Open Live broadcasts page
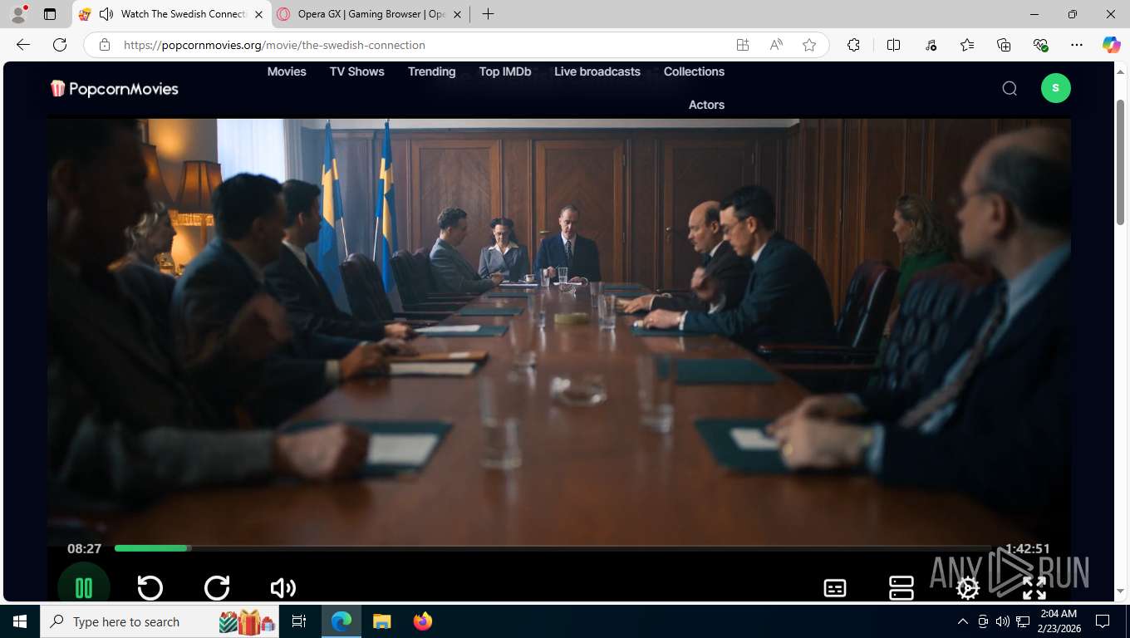The height and width of the screenshot is (638, 1130). 597,71
